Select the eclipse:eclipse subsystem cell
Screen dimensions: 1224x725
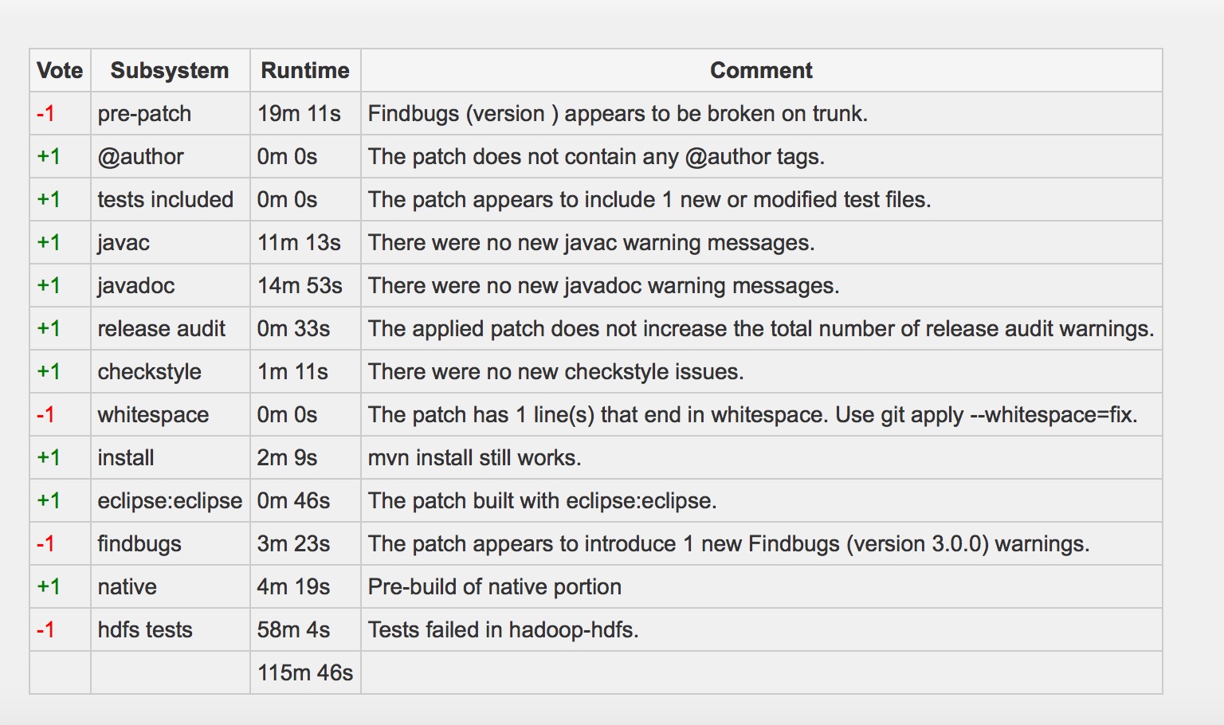pyautogui.click(x=170, y=500)
